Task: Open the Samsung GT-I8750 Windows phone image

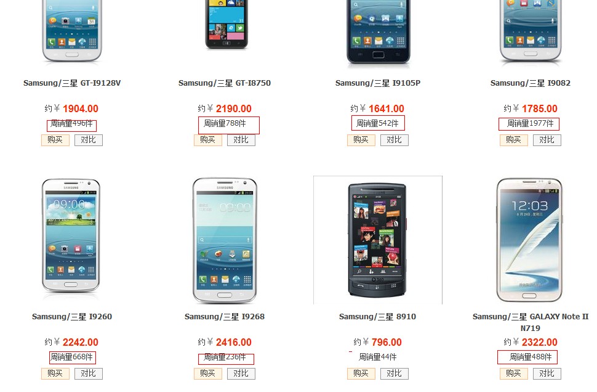Action: 226,25
